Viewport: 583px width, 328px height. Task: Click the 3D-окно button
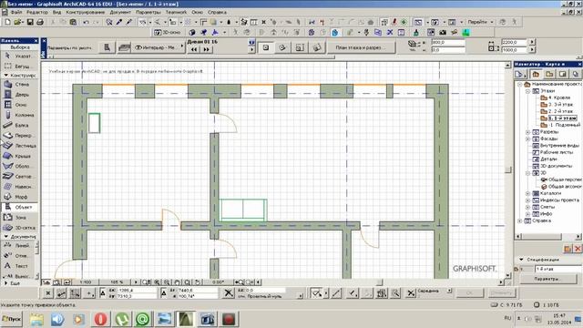click(x=168, y=33)
